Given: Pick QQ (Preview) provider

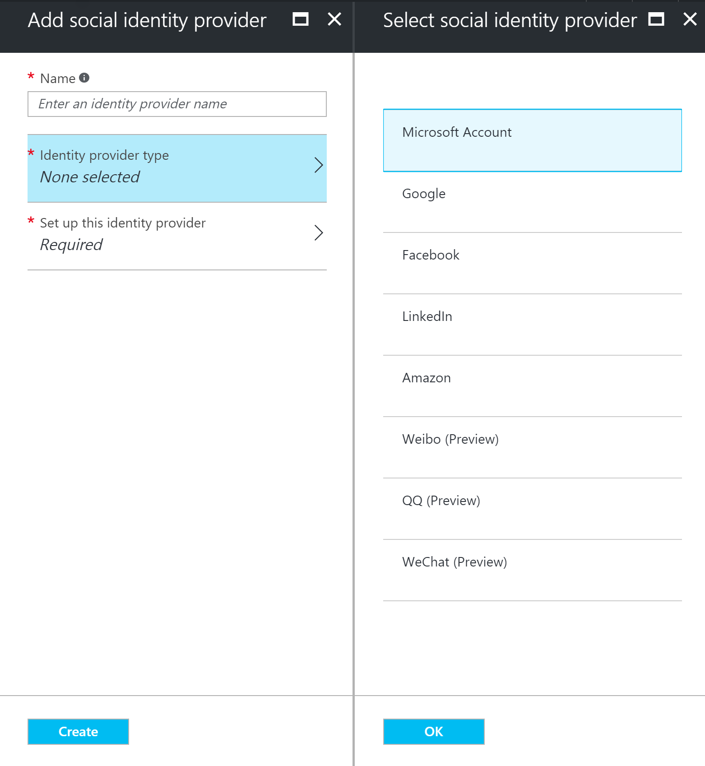Looking at the screenshot, I should coord(532,509).
